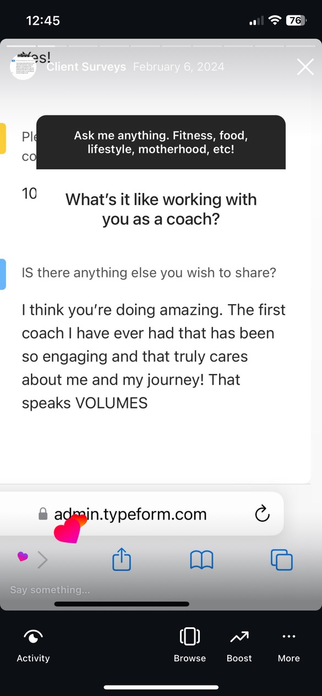
Task: Open the More options dots
Action: click(289, 637)
